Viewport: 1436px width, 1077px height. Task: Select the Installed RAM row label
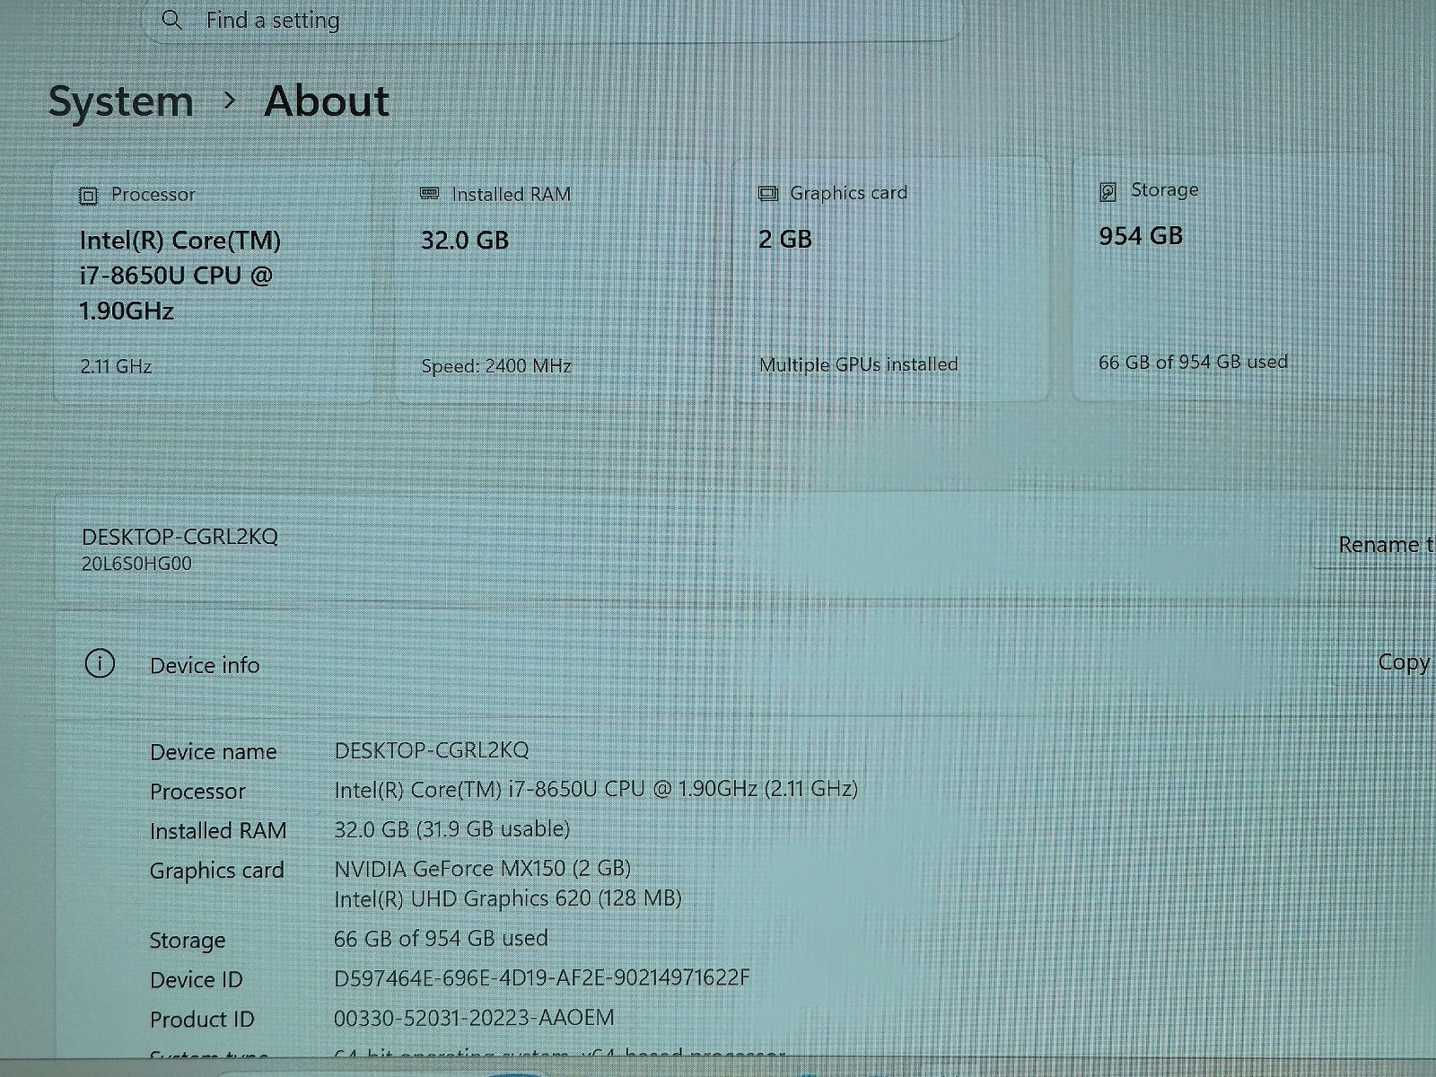tap(218, 831)
